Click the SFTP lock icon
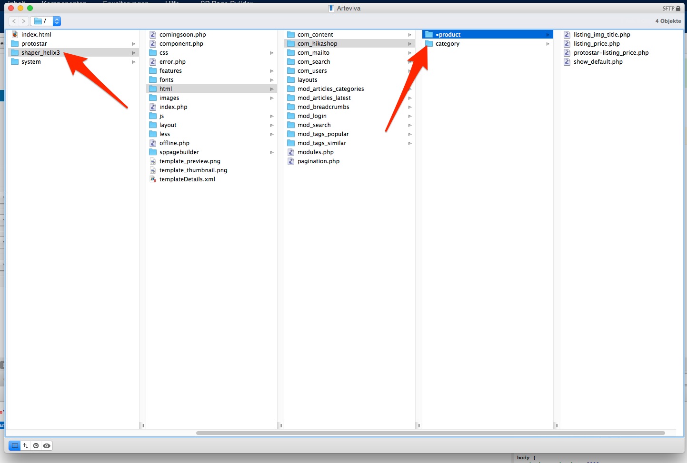 [678, 9]
